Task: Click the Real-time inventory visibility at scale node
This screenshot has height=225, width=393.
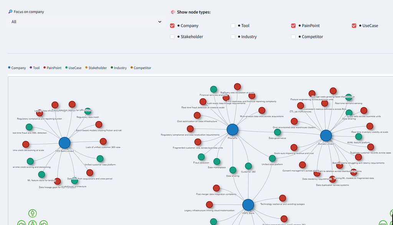Action: coord(370,126)
